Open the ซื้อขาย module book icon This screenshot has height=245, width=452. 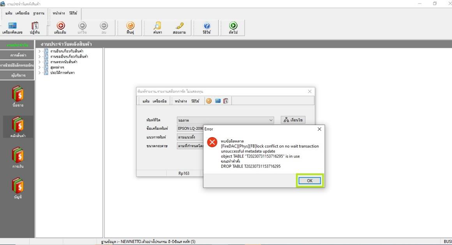18,95
